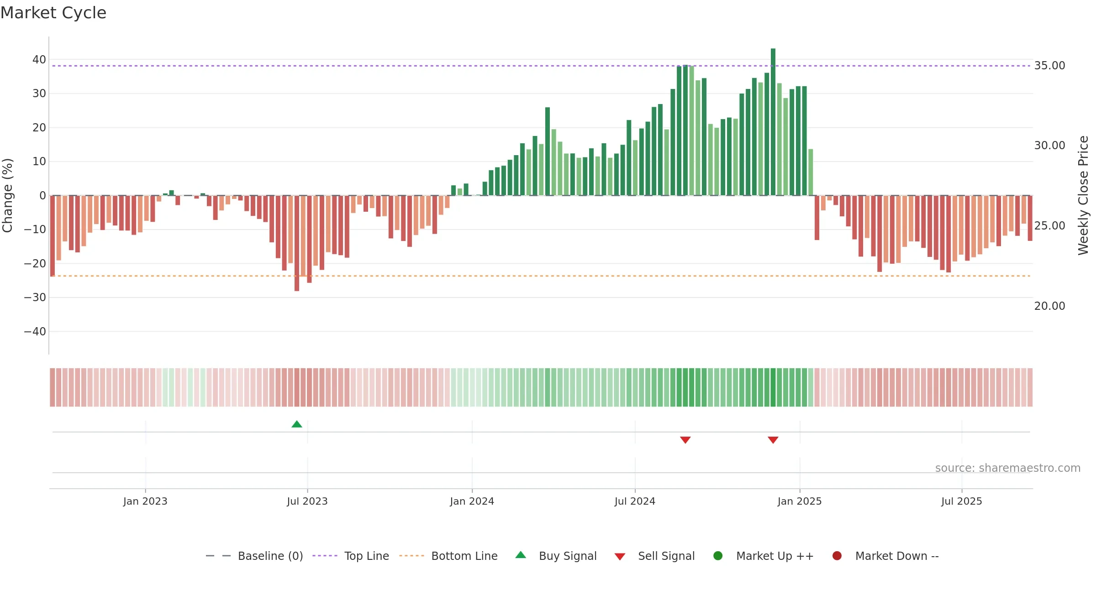Click the purple dotted Top Line sample in legend
Screen dimensions: 1096x616
(x=325, y=556)
